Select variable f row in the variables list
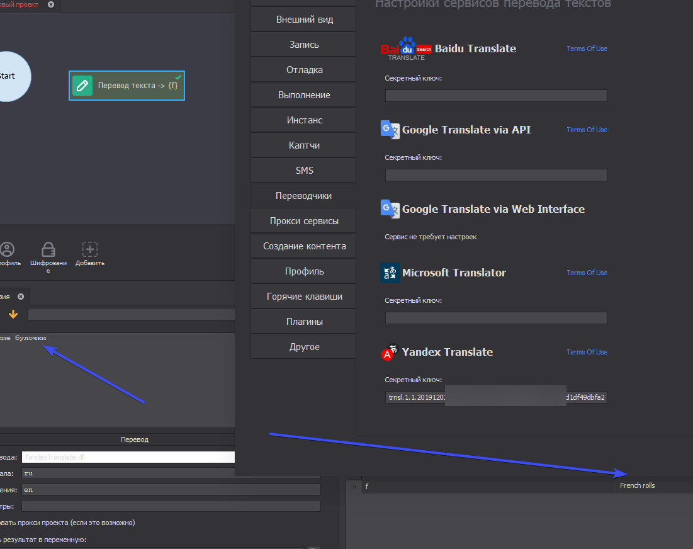Viewport: 693px width, 549px height. click(519, 486)
